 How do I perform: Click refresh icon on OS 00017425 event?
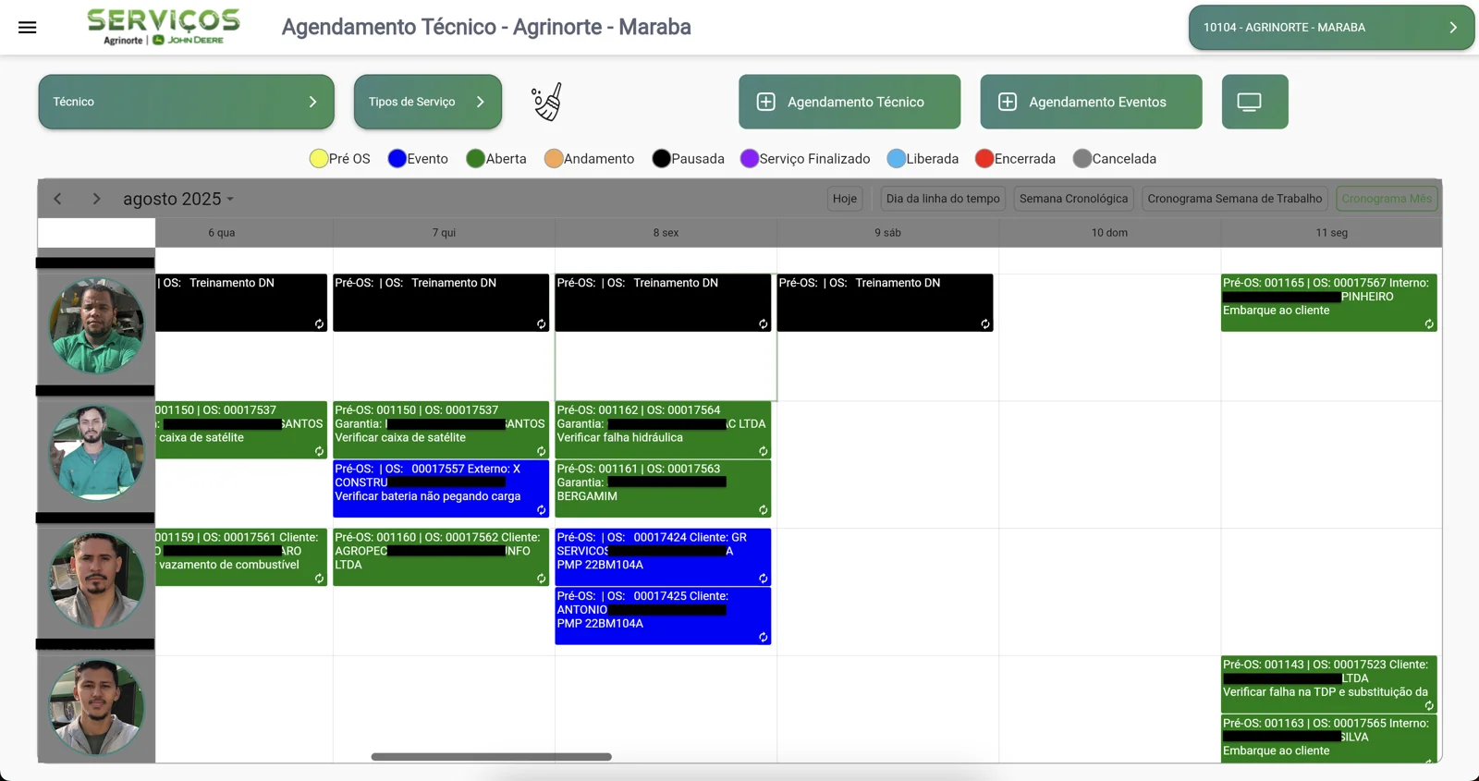tap(764, 638)
